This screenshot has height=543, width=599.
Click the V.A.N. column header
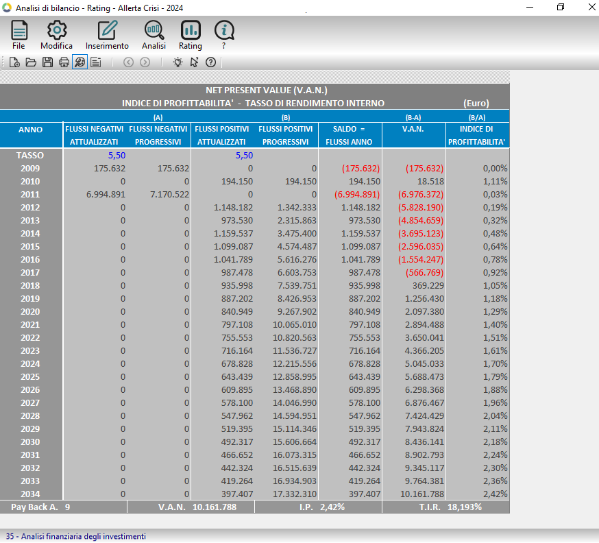pyautogui.click(x=413, y=129)
